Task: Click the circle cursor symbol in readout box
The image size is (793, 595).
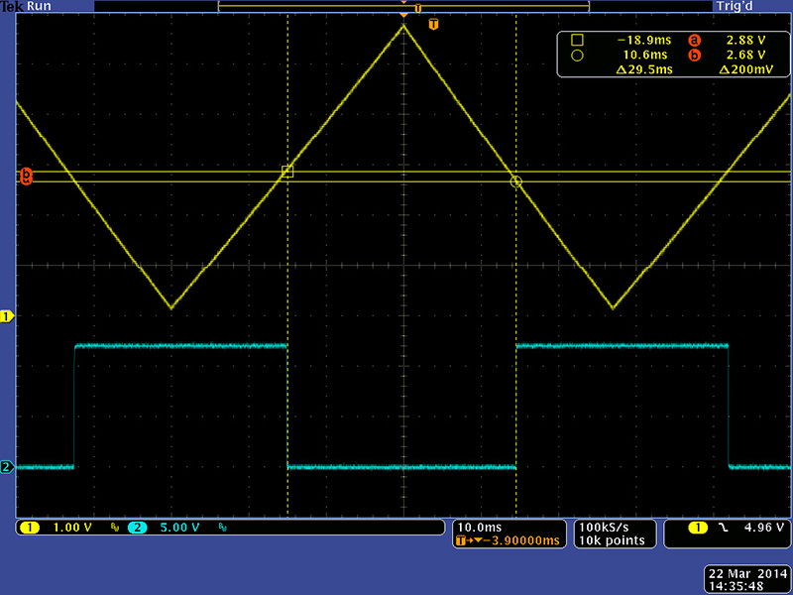Action: click(577, 56)
